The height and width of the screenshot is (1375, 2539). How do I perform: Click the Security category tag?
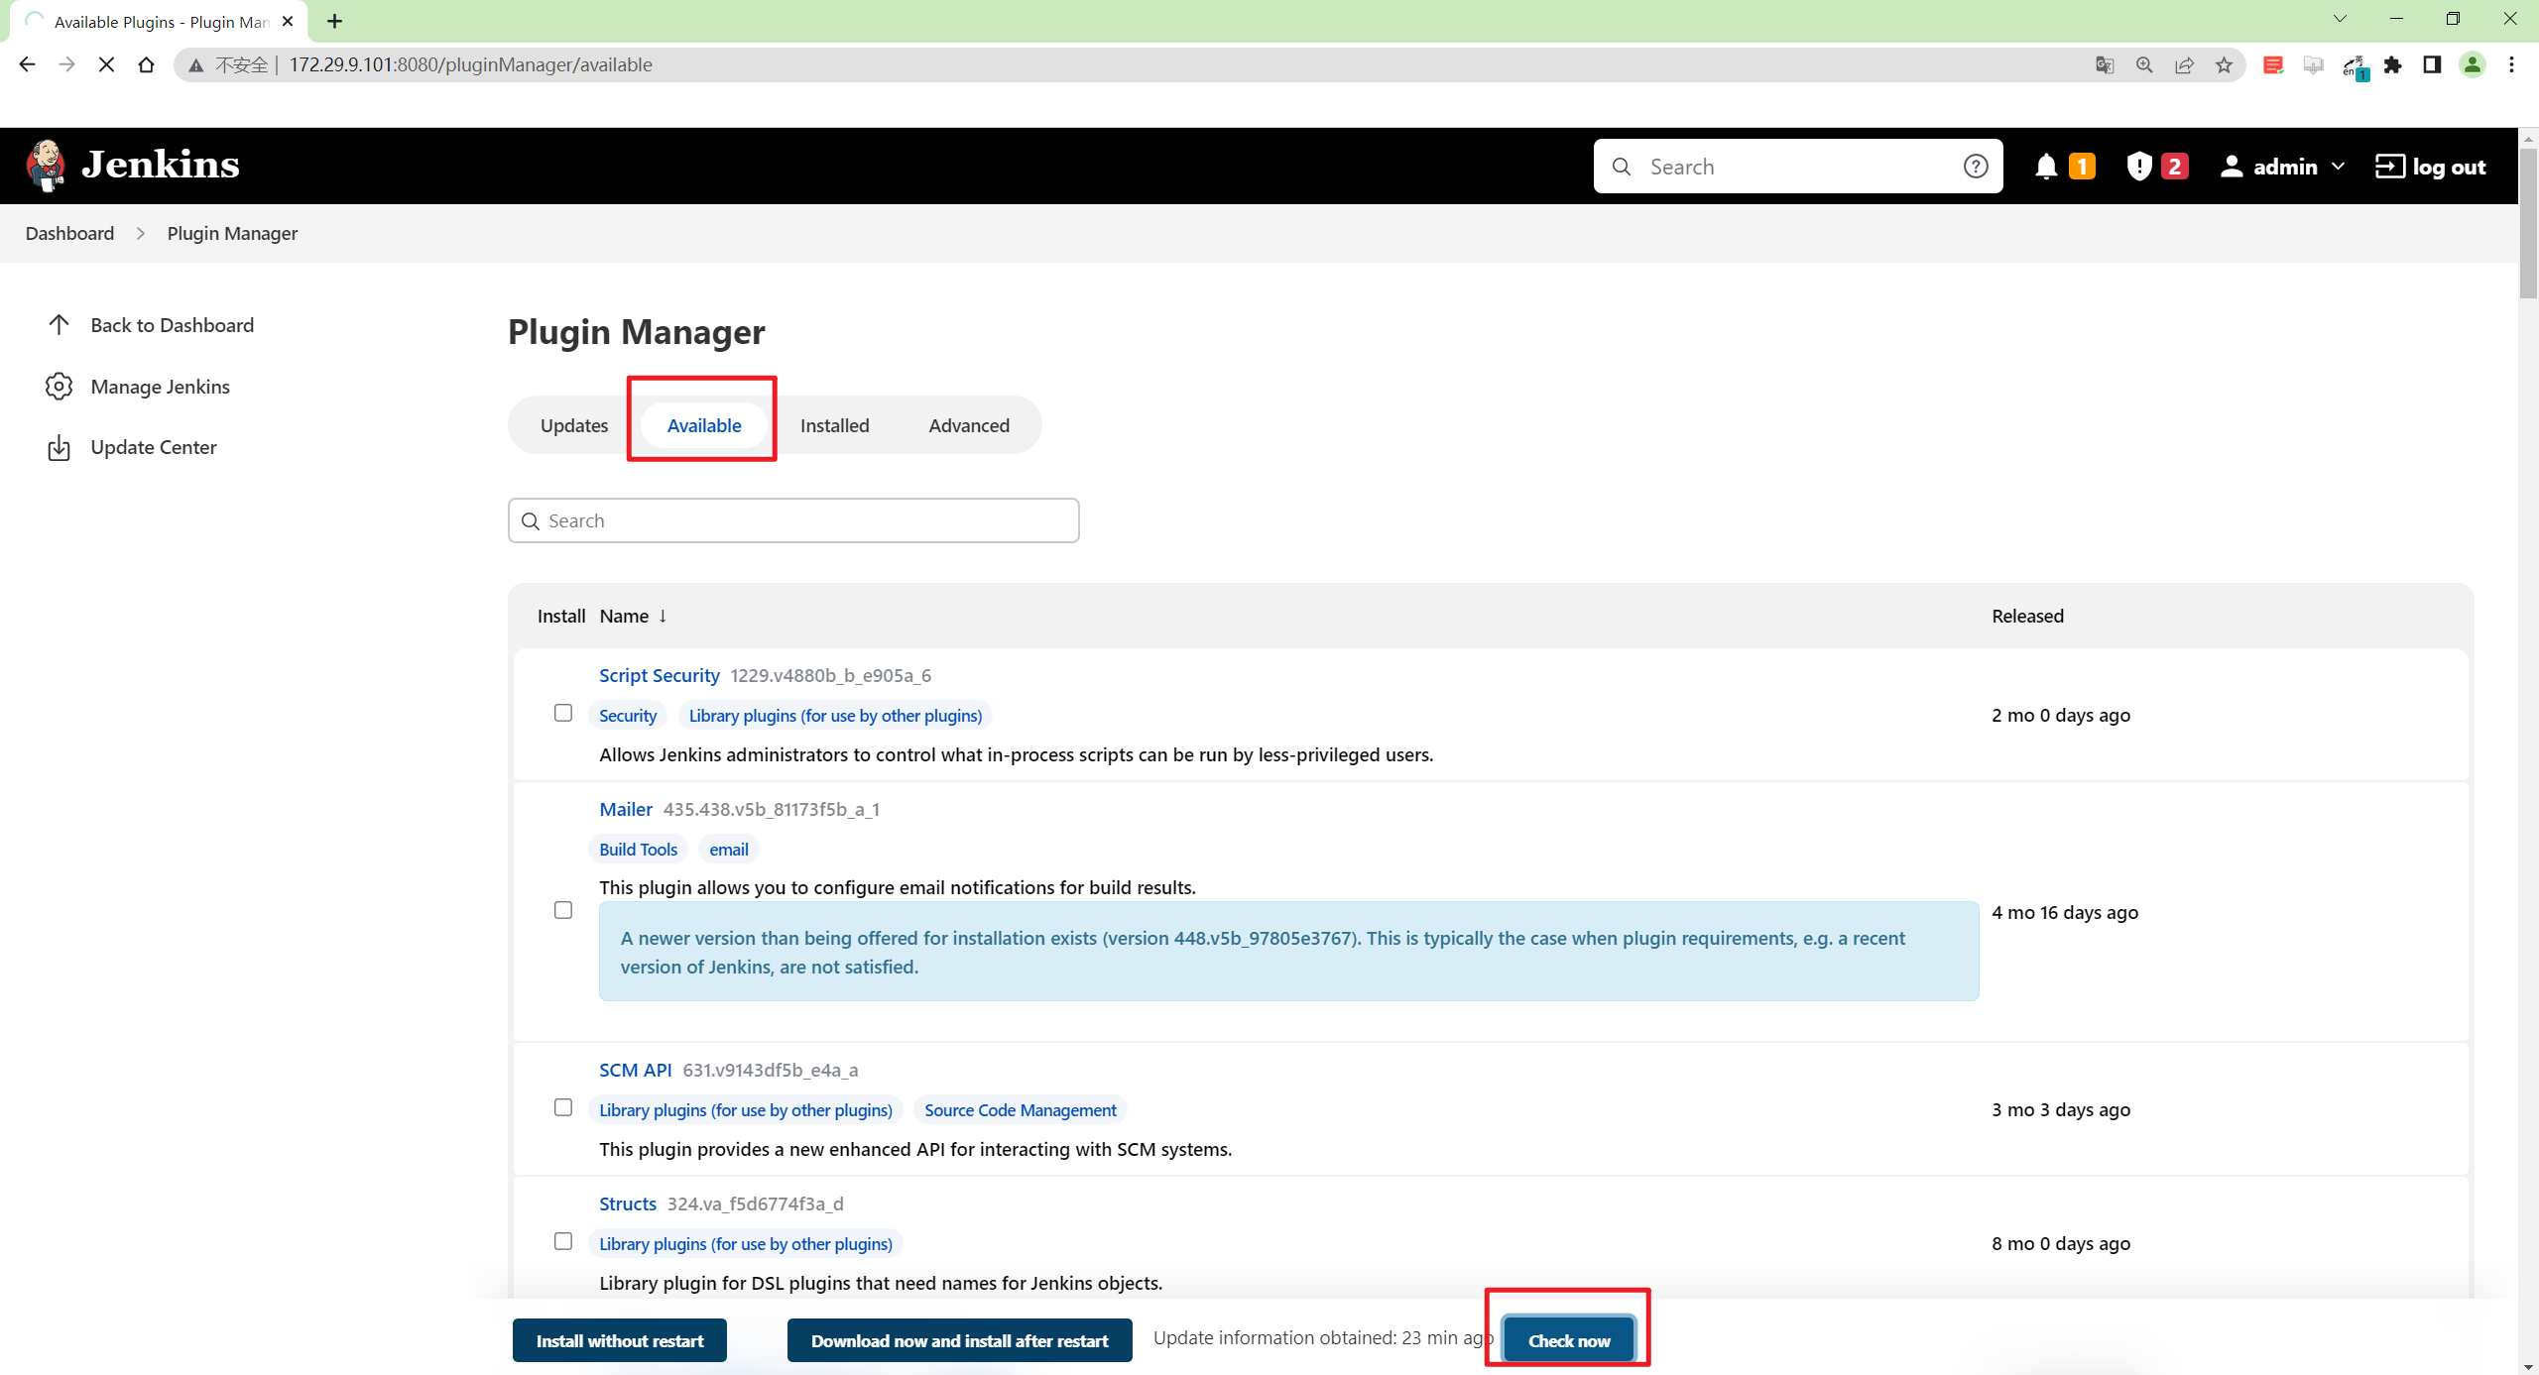[x=628, y=716]
